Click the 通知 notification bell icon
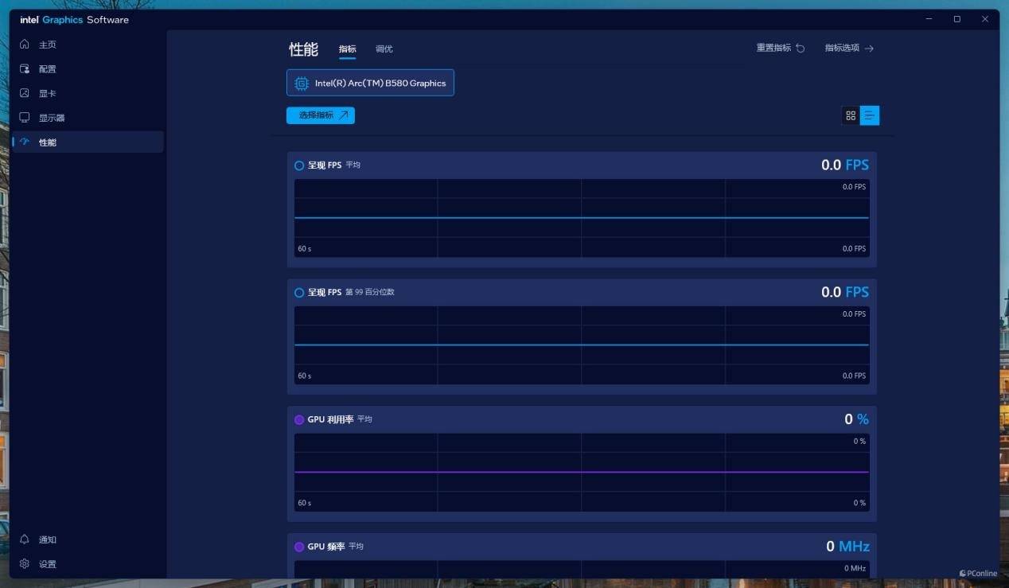This screenshot has width=1009, height=588. 25,539
